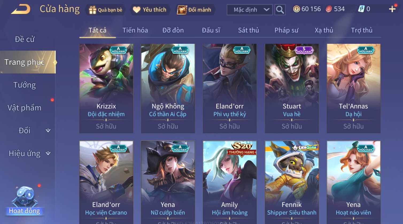Switch to the Pháp sư tab
This screenshot has width=403, height=224.
pos(286,30)
